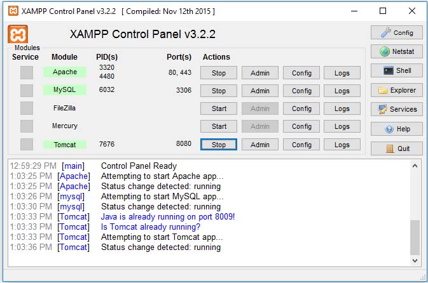This screenshot has width=428, height=283.
Task: View MySQL Logs
Action: 342,91
